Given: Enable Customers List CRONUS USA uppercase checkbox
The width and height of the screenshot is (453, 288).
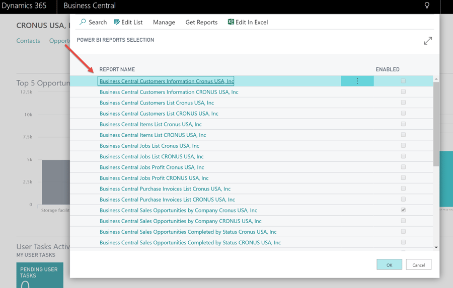Looking at the screenshot, I should click(403, 113).
